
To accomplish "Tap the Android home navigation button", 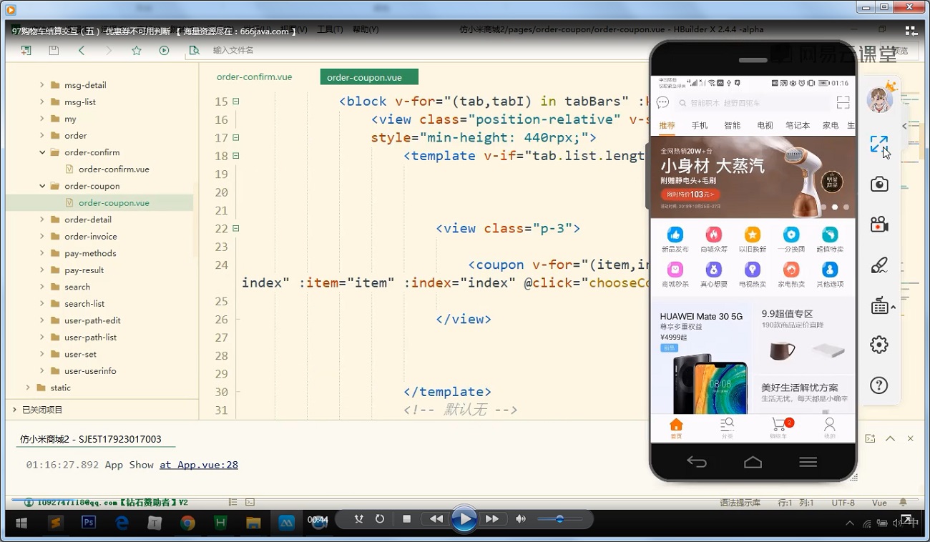I will point(753,463).
